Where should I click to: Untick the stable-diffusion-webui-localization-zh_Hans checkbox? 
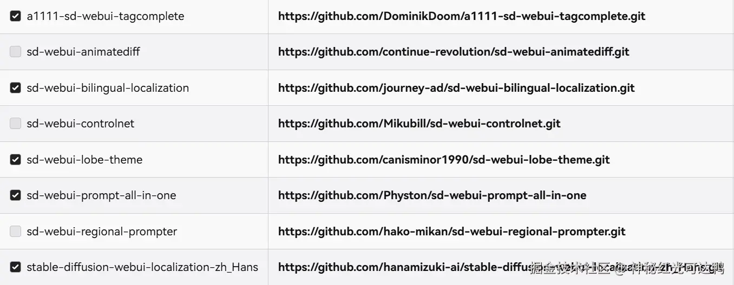tap(16, 267)
